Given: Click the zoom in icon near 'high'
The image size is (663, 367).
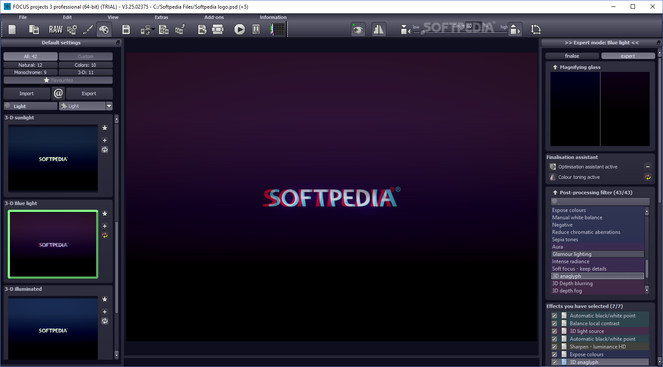Looking at the screenshot, I should pyautogui.click(x=515, y=29).
